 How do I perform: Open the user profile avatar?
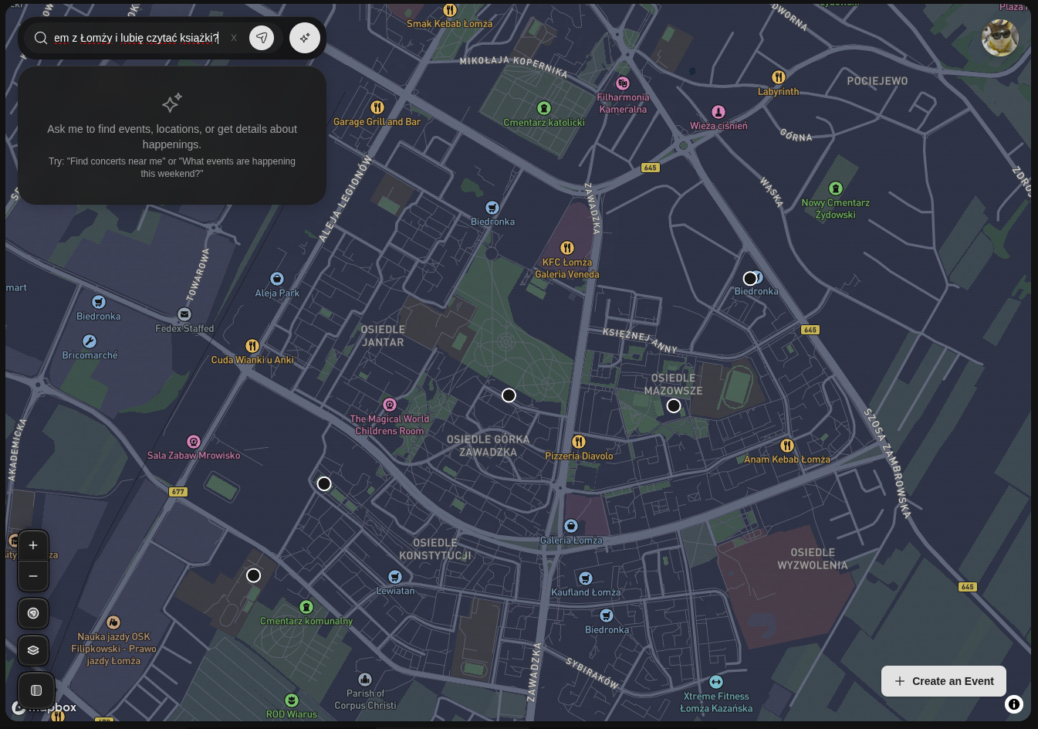pos(999,38)
